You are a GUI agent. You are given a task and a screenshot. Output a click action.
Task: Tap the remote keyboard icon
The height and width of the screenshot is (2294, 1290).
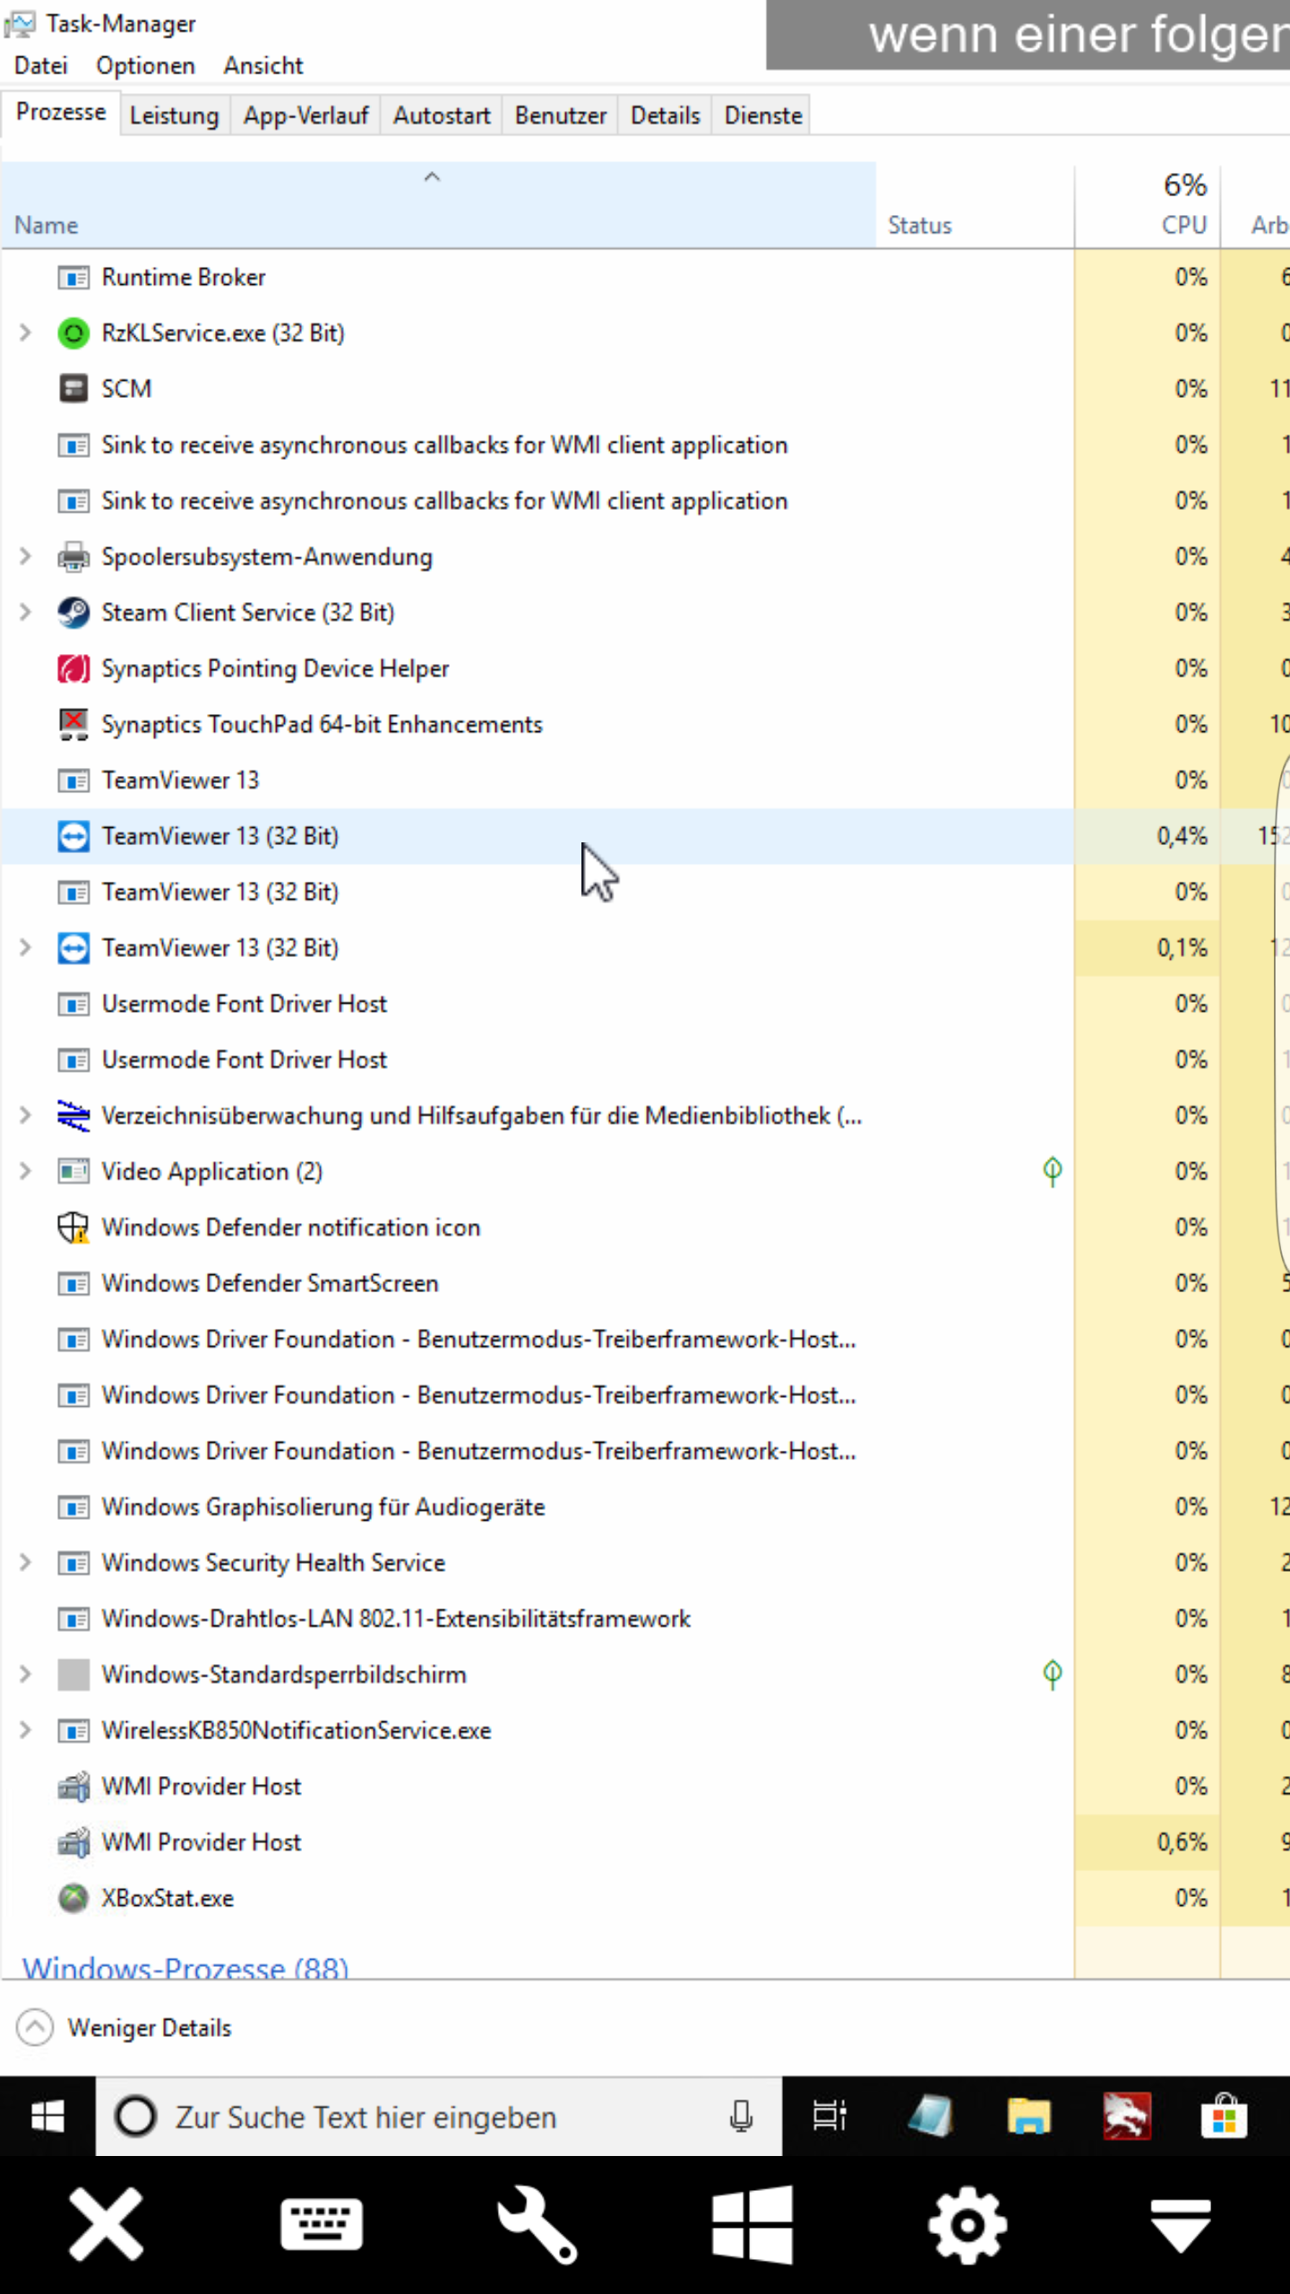tap(322, 2224)
